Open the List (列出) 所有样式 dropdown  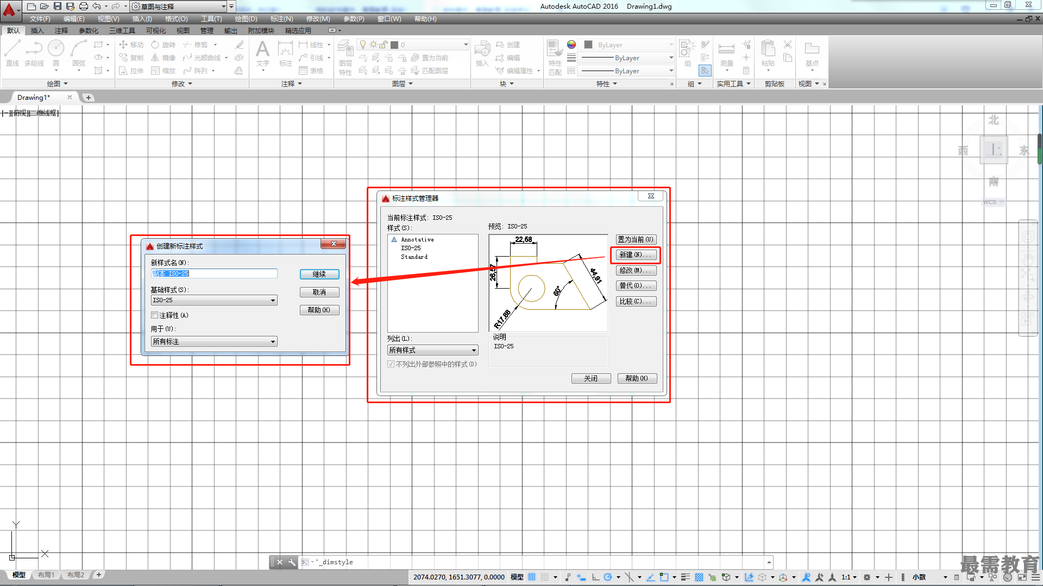click(433, 350)
